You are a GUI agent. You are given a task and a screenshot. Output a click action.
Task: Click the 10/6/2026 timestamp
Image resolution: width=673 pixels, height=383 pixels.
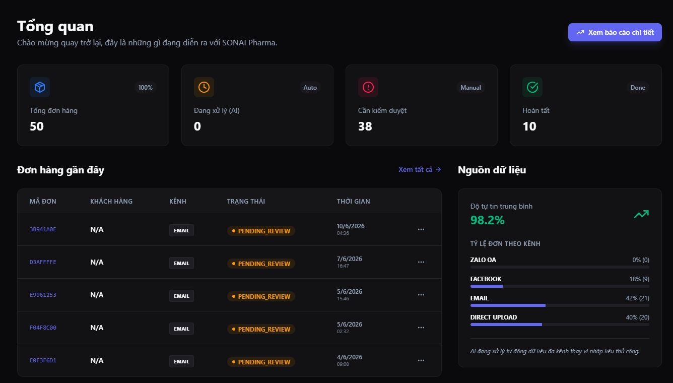(x=351, y=226)
